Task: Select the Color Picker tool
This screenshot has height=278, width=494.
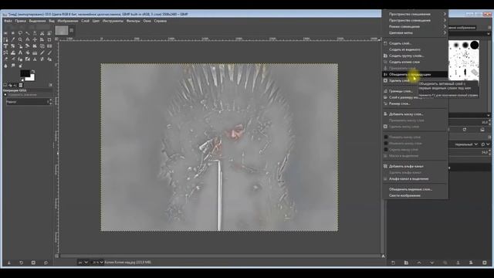Action: pos(13,39)
